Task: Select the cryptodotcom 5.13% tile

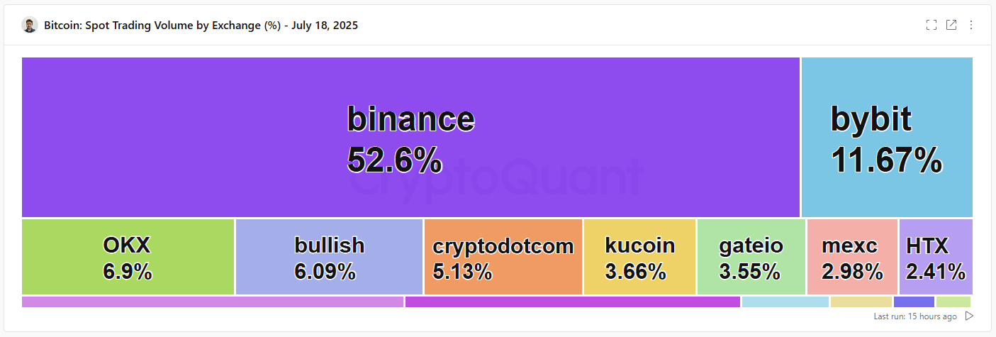Action: (503, 257)
